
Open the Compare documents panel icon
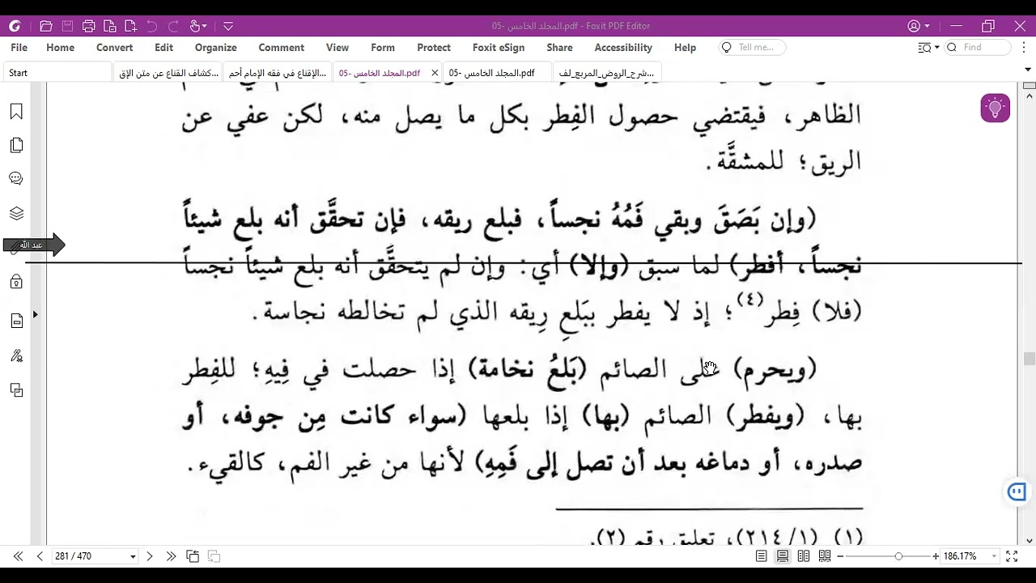click(16, 390)
